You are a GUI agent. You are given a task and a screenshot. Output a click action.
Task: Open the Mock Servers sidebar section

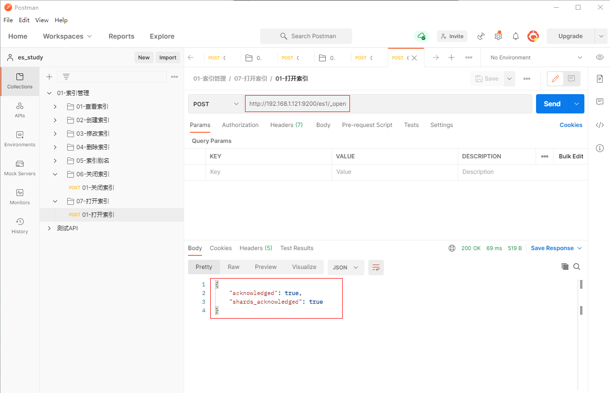click(x=20, y=168)
